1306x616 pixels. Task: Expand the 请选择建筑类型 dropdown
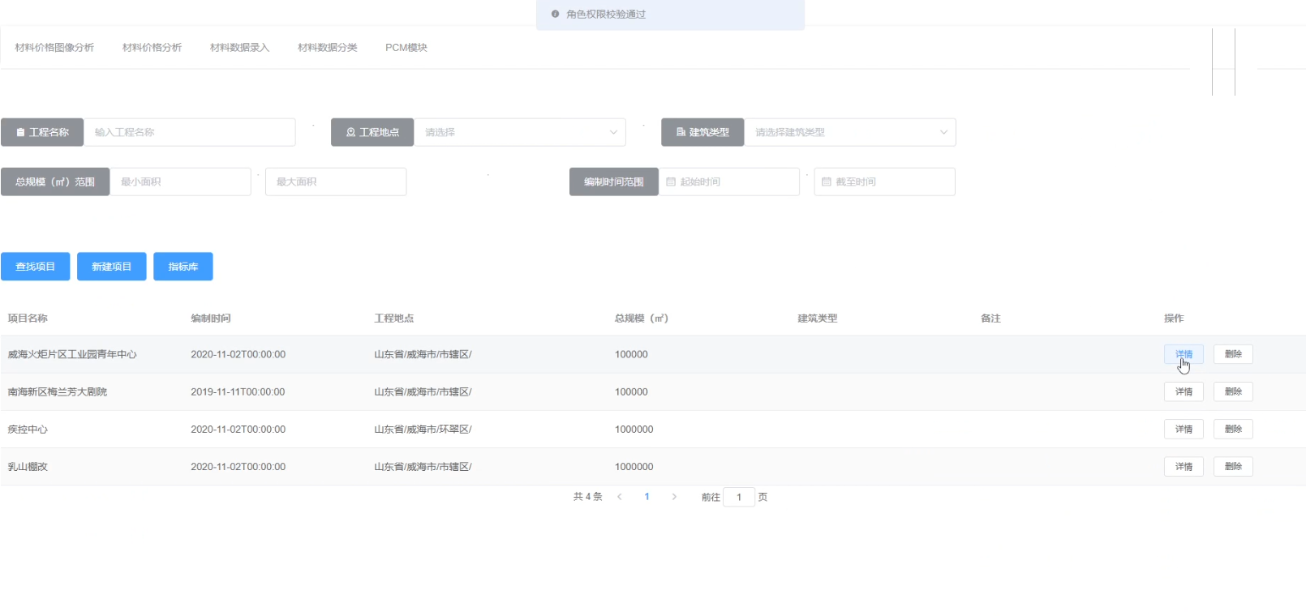click(x=850, y=132)
